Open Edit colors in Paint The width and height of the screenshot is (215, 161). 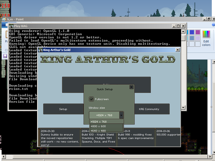206,38
